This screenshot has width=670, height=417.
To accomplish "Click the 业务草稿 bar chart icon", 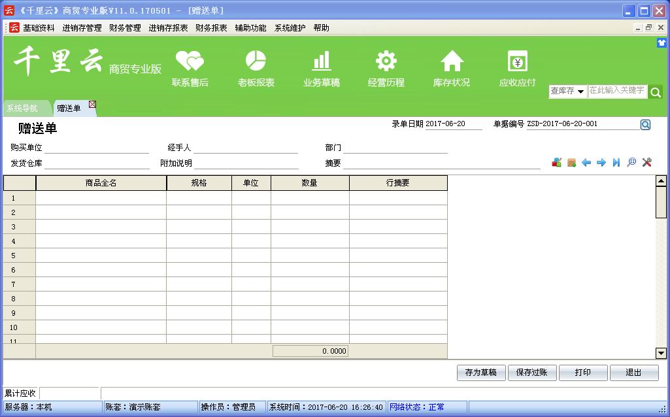I will tap(321, 68).
